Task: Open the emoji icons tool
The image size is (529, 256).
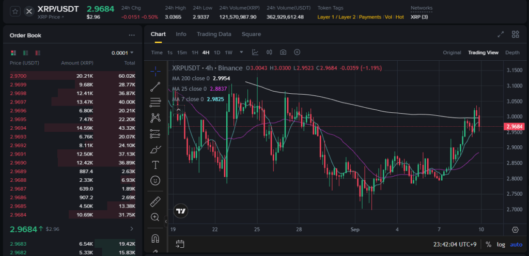Action: click(x=155, y=181)
